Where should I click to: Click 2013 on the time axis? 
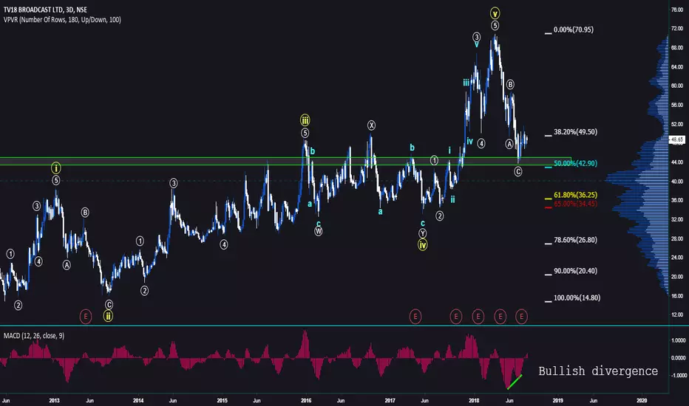click(x=55, y=400)
